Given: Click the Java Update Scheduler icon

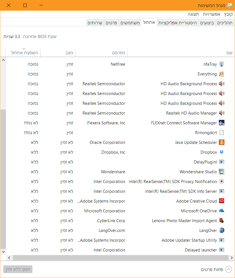Looking at the screenshot, I should [x=222, y=142].
